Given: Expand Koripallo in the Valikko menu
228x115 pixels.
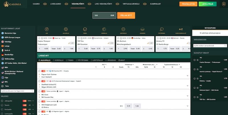Looking at the screenshot, I should [x=33, y=110].
